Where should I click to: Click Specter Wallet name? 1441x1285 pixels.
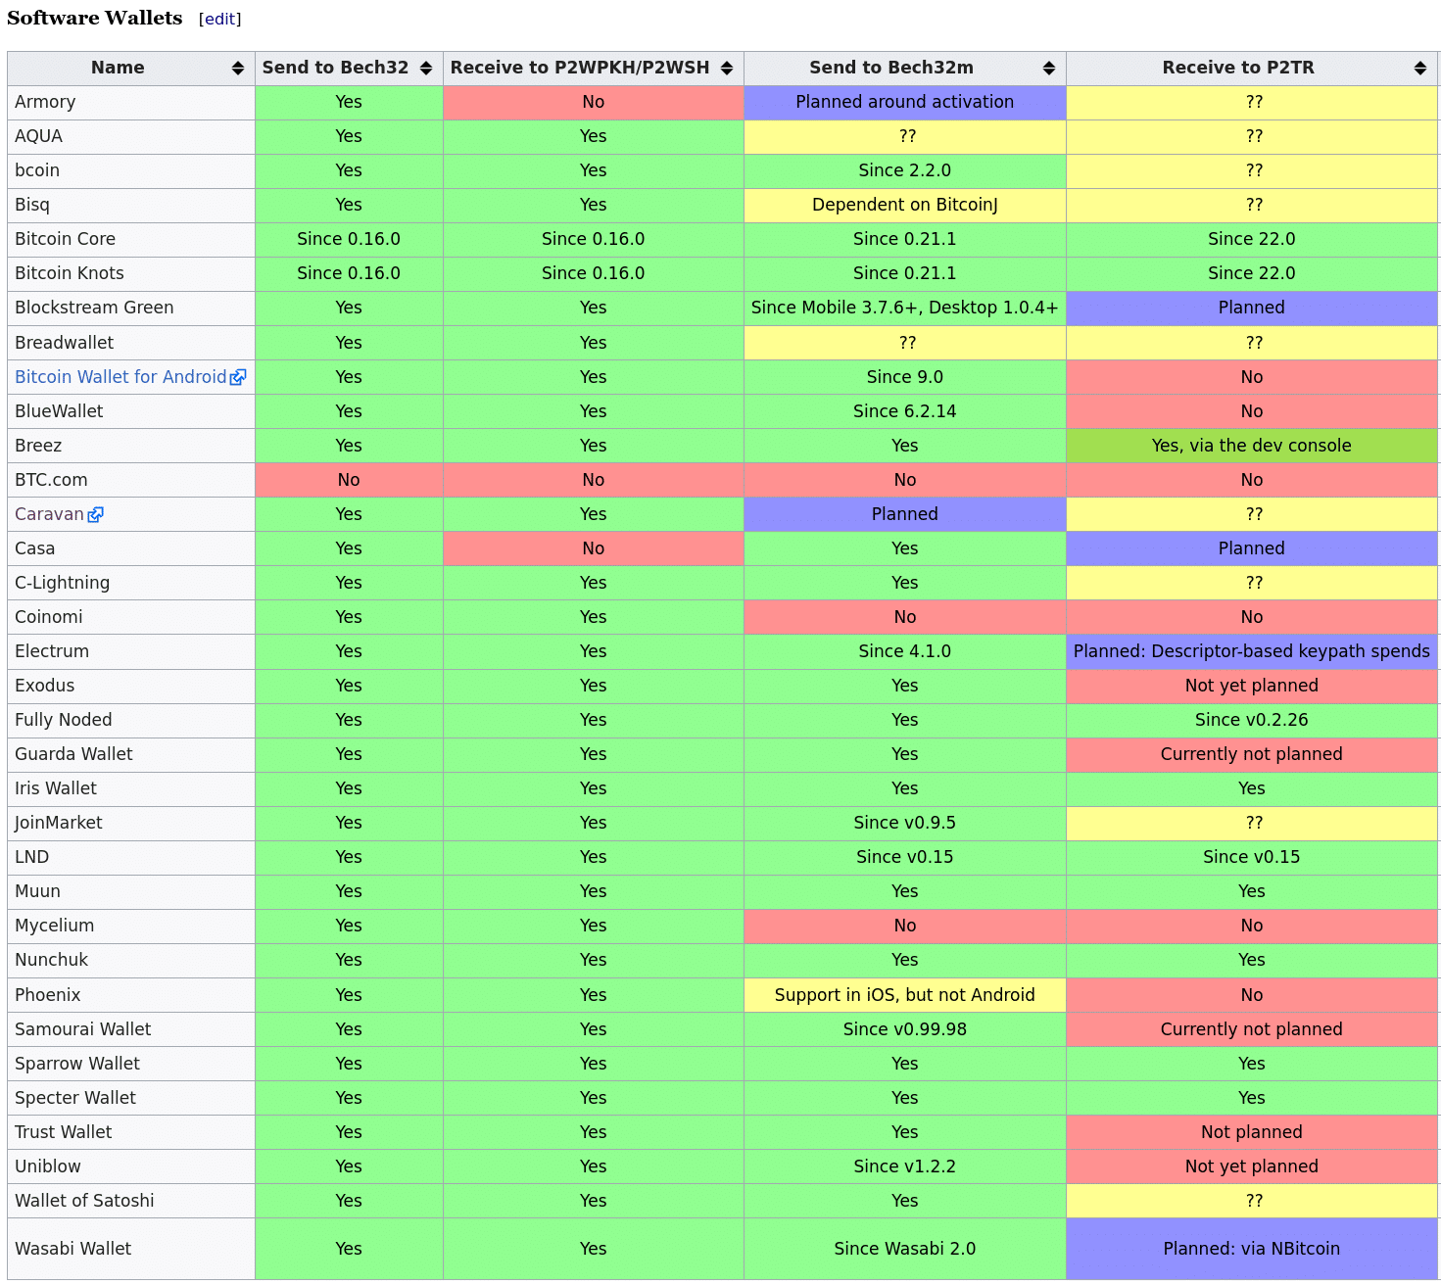point(75,1098)
